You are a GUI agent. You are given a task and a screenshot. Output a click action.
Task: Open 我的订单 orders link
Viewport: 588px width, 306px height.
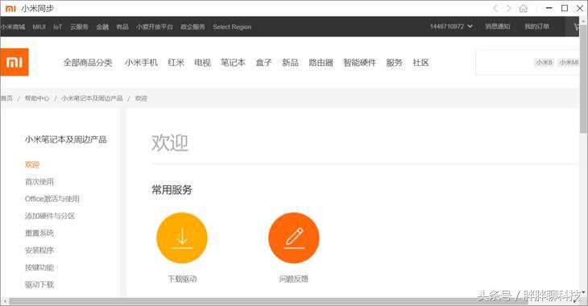click(x=537, y=27)
